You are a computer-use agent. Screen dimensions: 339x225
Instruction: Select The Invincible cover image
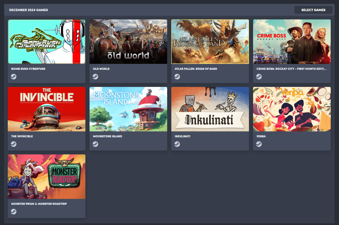pos(46,109)
